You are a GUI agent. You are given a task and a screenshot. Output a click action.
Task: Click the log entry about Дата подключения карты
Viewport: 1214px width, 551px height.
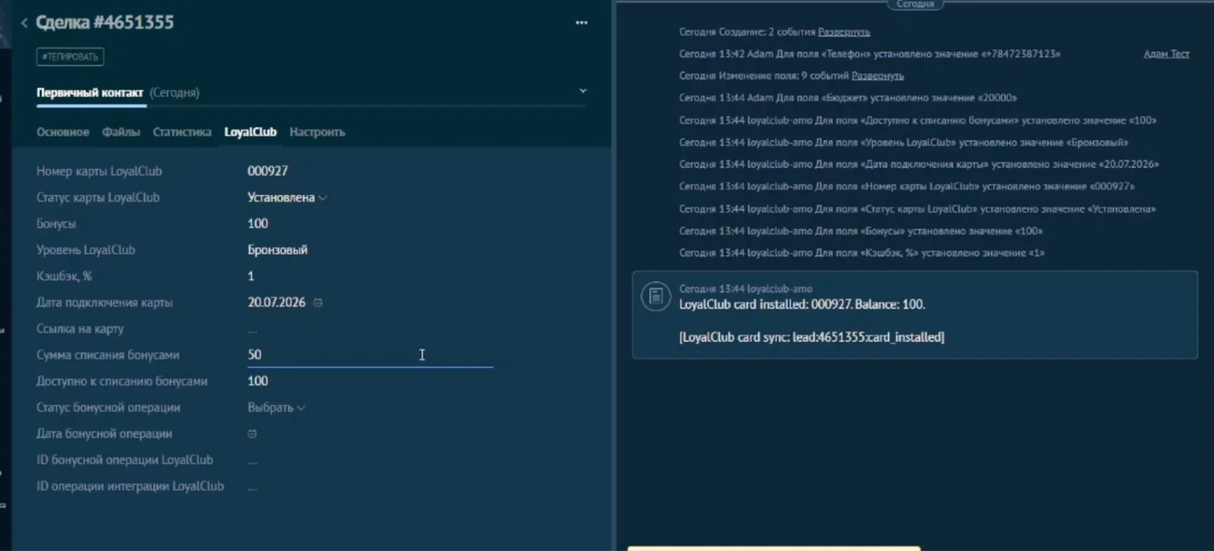coord(918,164)
